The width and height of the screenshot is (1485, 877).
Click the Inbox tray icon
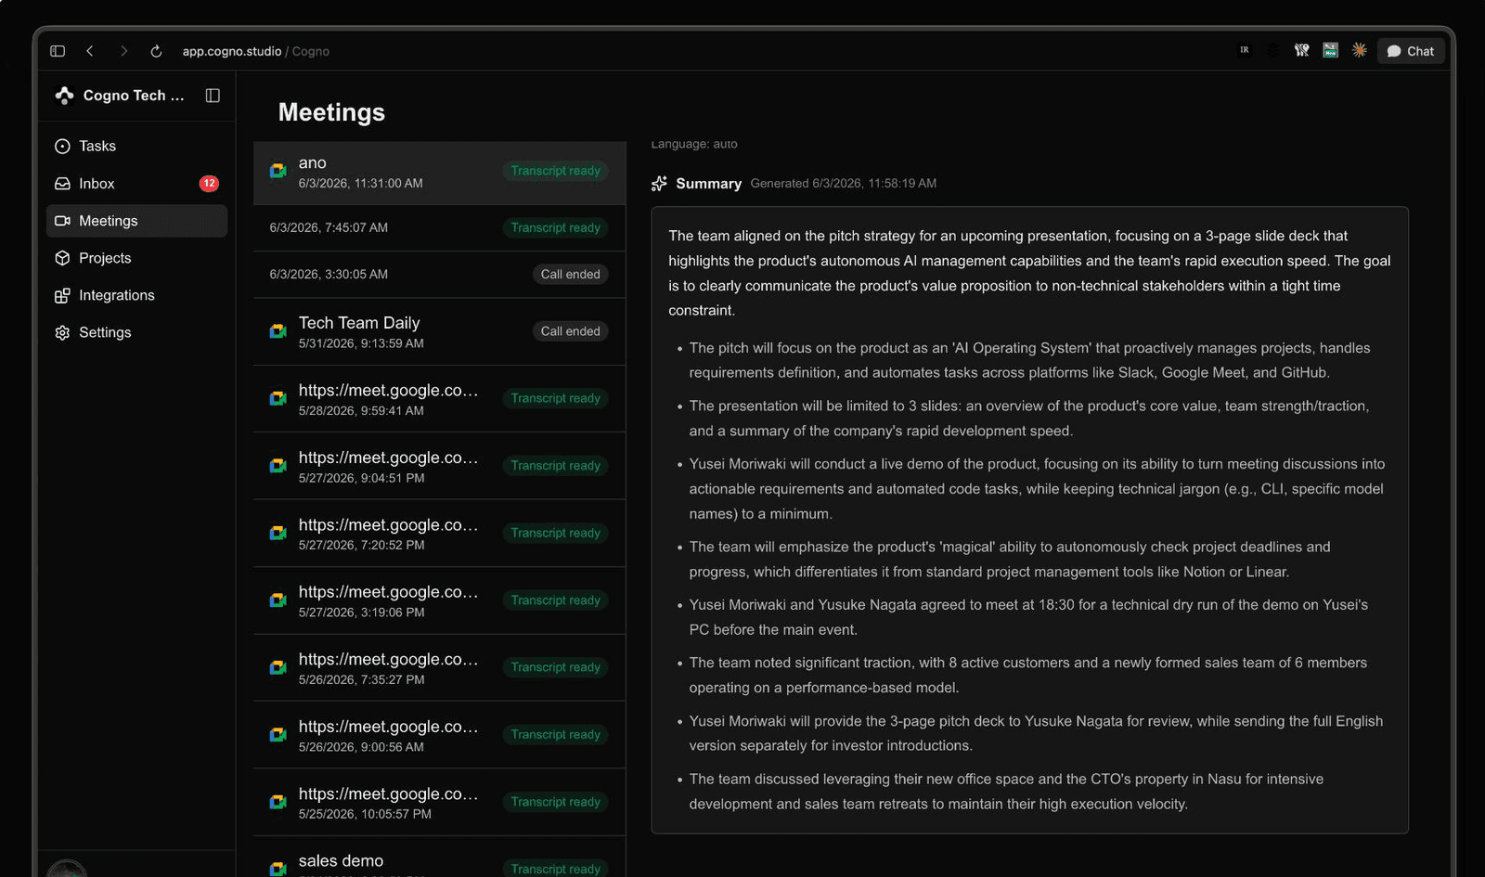coord(62,184)
